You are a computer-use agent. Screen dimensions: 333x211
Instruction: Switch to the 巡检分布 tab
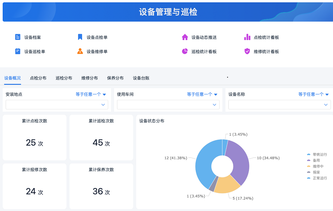[x=64, y=78]
